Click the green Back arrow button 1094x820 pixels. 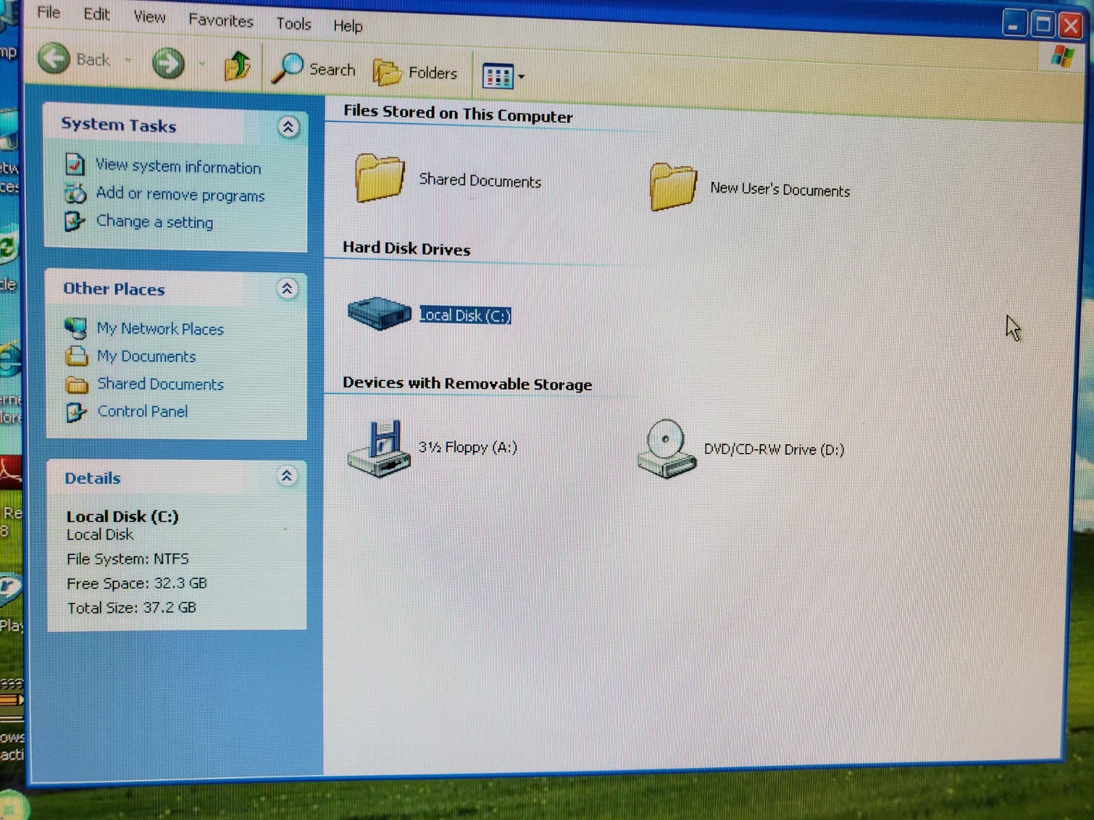click(x=54, y=58)
